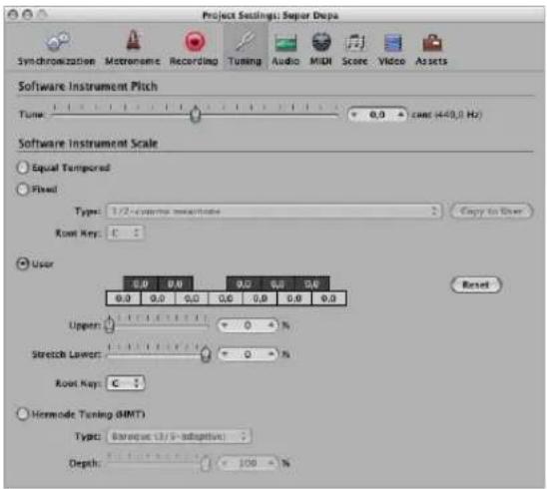Select the F-sharp black key detune box

pos(244,283)
